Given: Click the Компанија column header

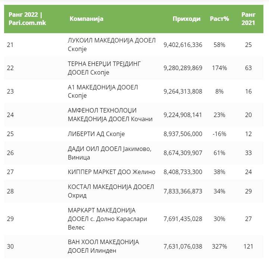Looking at the screenshot, I should coord(86,19).
